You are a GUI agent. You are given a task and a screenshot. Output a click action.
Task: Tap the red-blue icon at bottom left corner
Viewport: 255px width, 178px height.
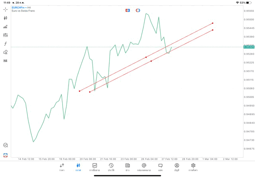(x=6, y=155)
